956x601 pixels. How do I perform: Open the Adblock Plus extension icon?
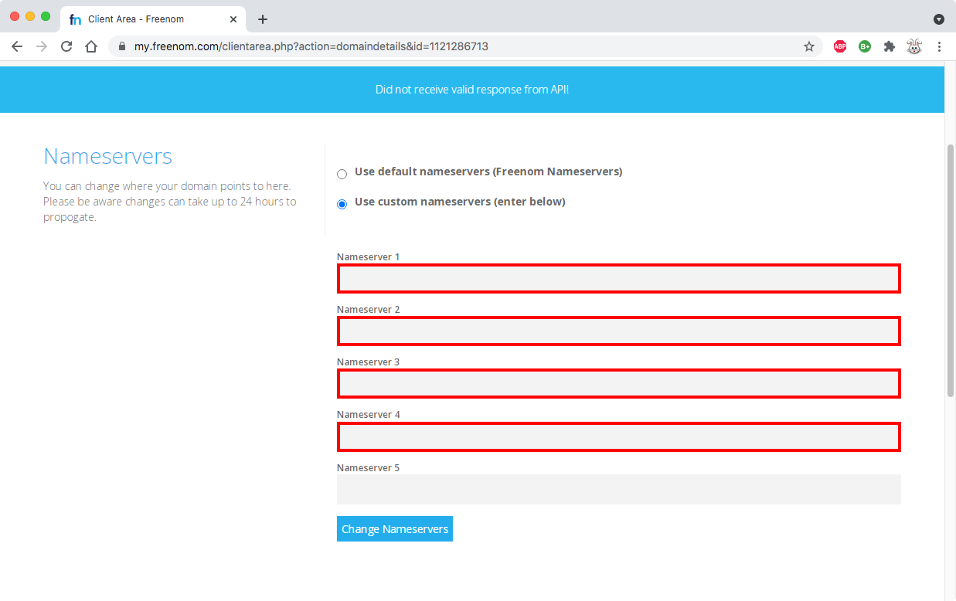tap(840, 46)
